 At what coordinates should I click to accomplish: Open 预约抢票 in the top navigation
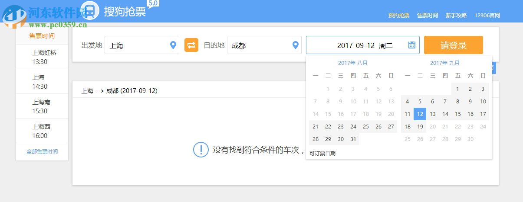pyautogui.click(x=399, y=15)
